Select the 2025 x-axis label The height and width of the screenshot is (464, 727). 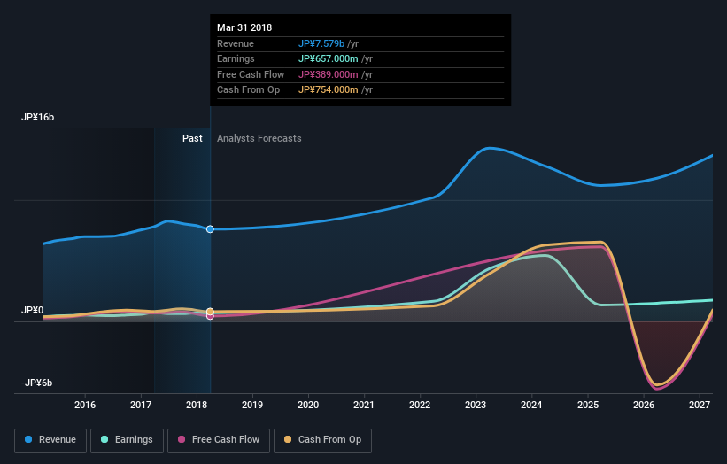588,405
